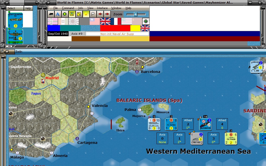Click the red segment of the color bar
Screen dimensions: 266x166
tap(115, 28)
